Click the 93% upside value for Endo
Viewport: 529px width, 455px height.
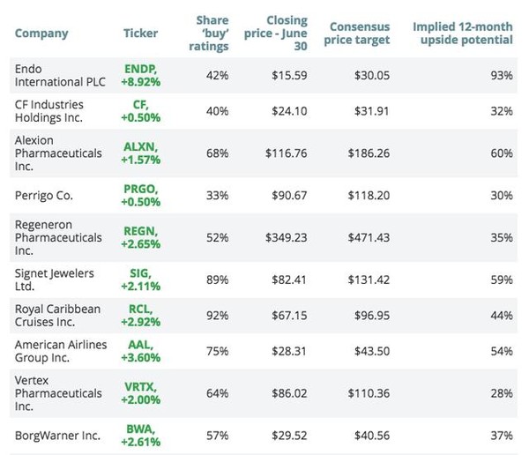503,76
